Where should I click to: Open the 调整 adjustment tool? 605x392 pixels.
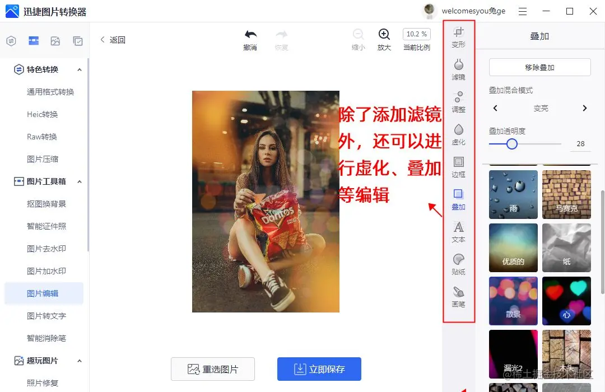tap(458, 102)
